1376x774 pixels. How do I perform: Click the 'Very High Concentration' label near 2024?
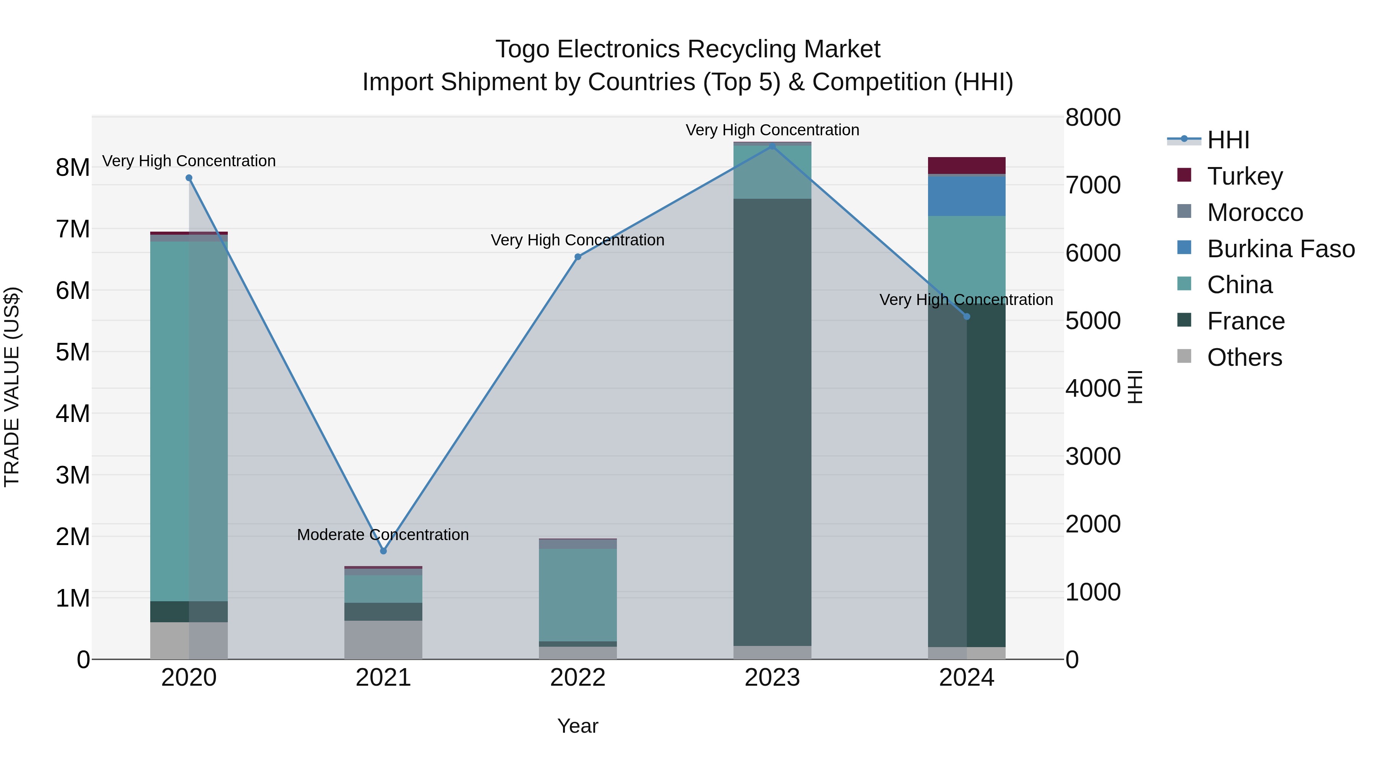click(x=966, y=300)
